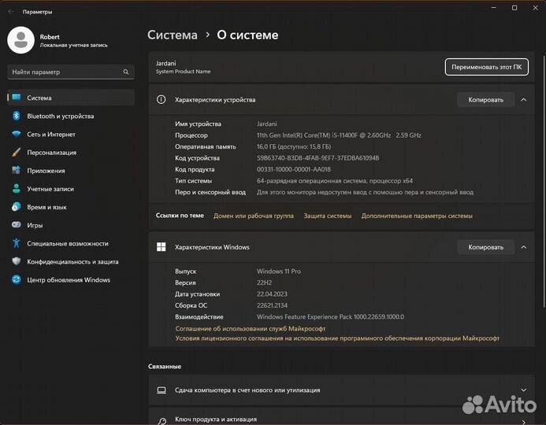
Task: Click the vertical scrollbar on the right
Action: point(544,181)
